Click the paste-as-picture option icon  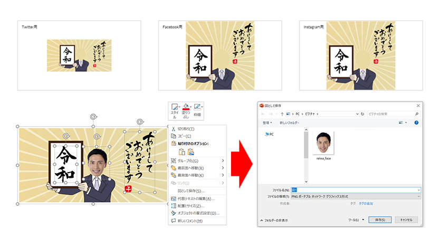click(190, 152)
